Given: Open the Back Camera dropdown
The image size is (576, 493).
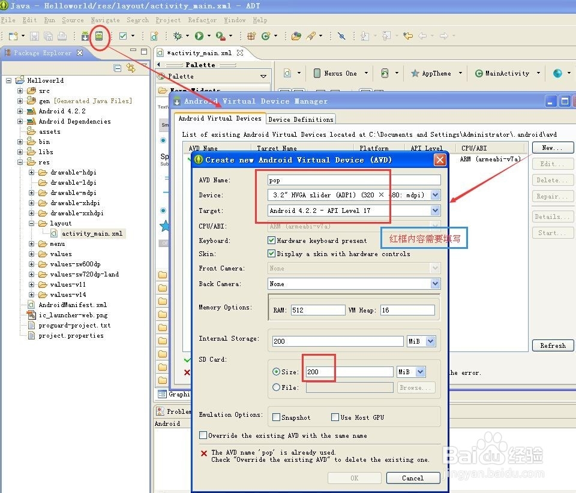Looking at the screenshot, I should tap(436, 284).
